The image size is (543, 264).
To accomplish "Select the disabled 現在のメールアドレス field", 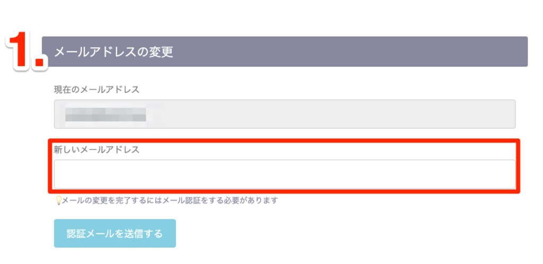I will pos(285,114).
